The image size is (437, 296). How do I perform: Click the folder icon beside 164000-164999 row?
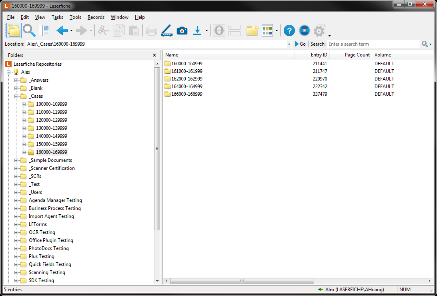[167, 87]
